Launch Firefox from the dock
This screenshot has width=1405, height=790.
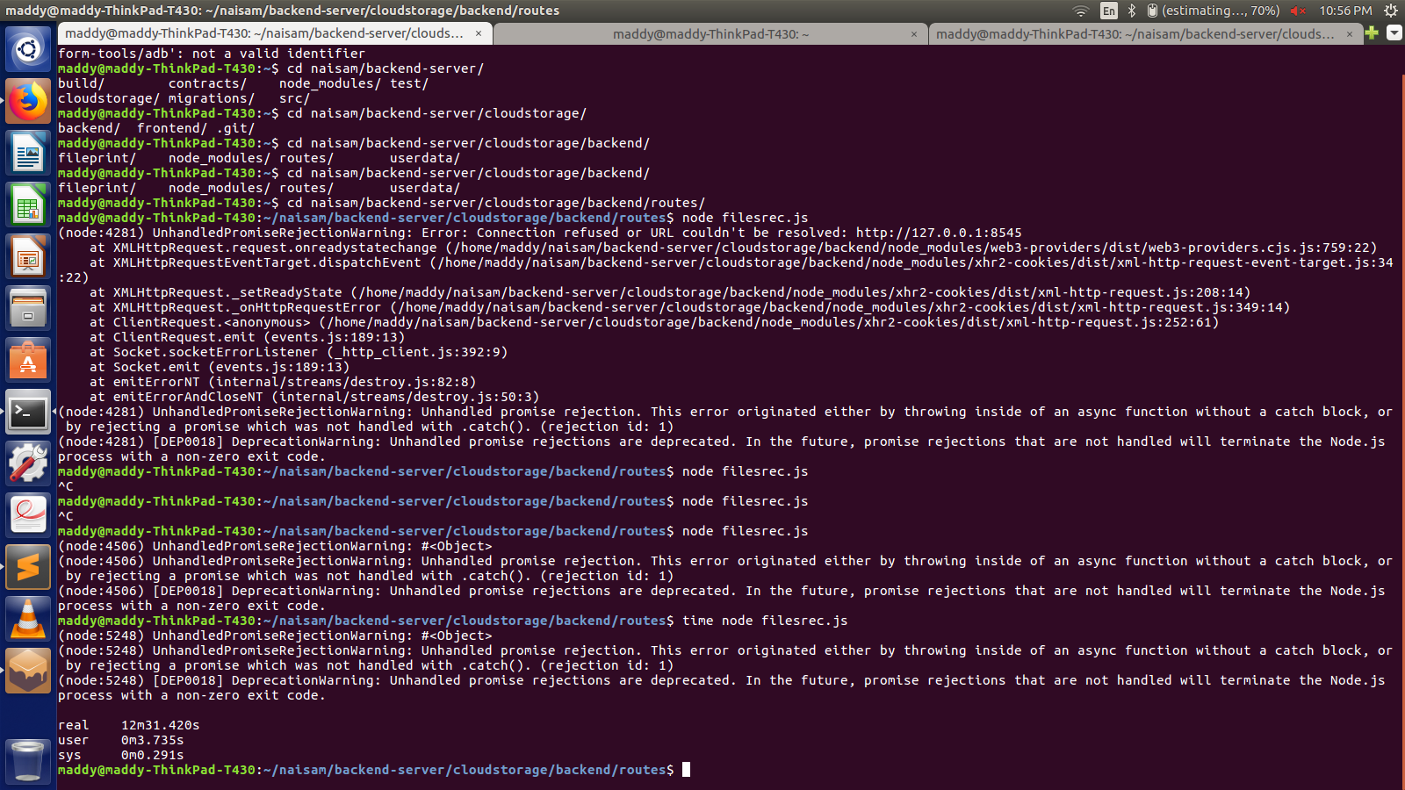[28, 102]
